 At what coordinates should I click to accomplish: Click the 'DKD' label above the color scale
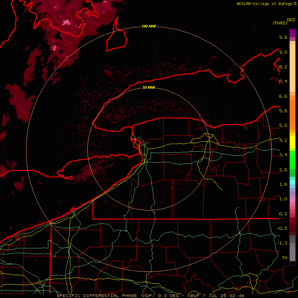(291, 20)
